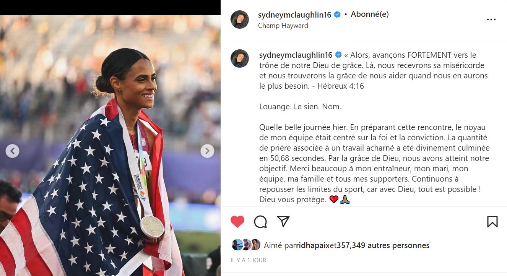
Task: Go to previous photo with left arrow
Action: click(x=12, y=151)
